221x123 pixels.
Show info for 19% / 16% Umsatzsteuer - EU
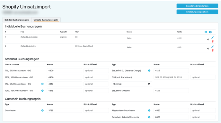tap(42, 91)
